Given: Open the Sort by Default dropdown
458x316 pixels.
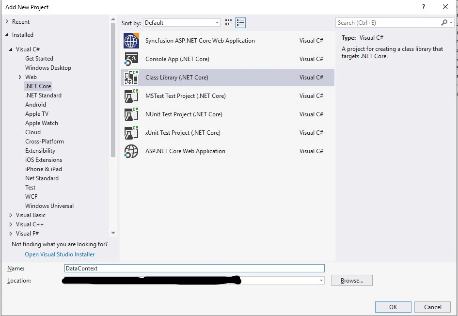Looking at the screenshot, I should pyautogui.click(x=182, y=23).
